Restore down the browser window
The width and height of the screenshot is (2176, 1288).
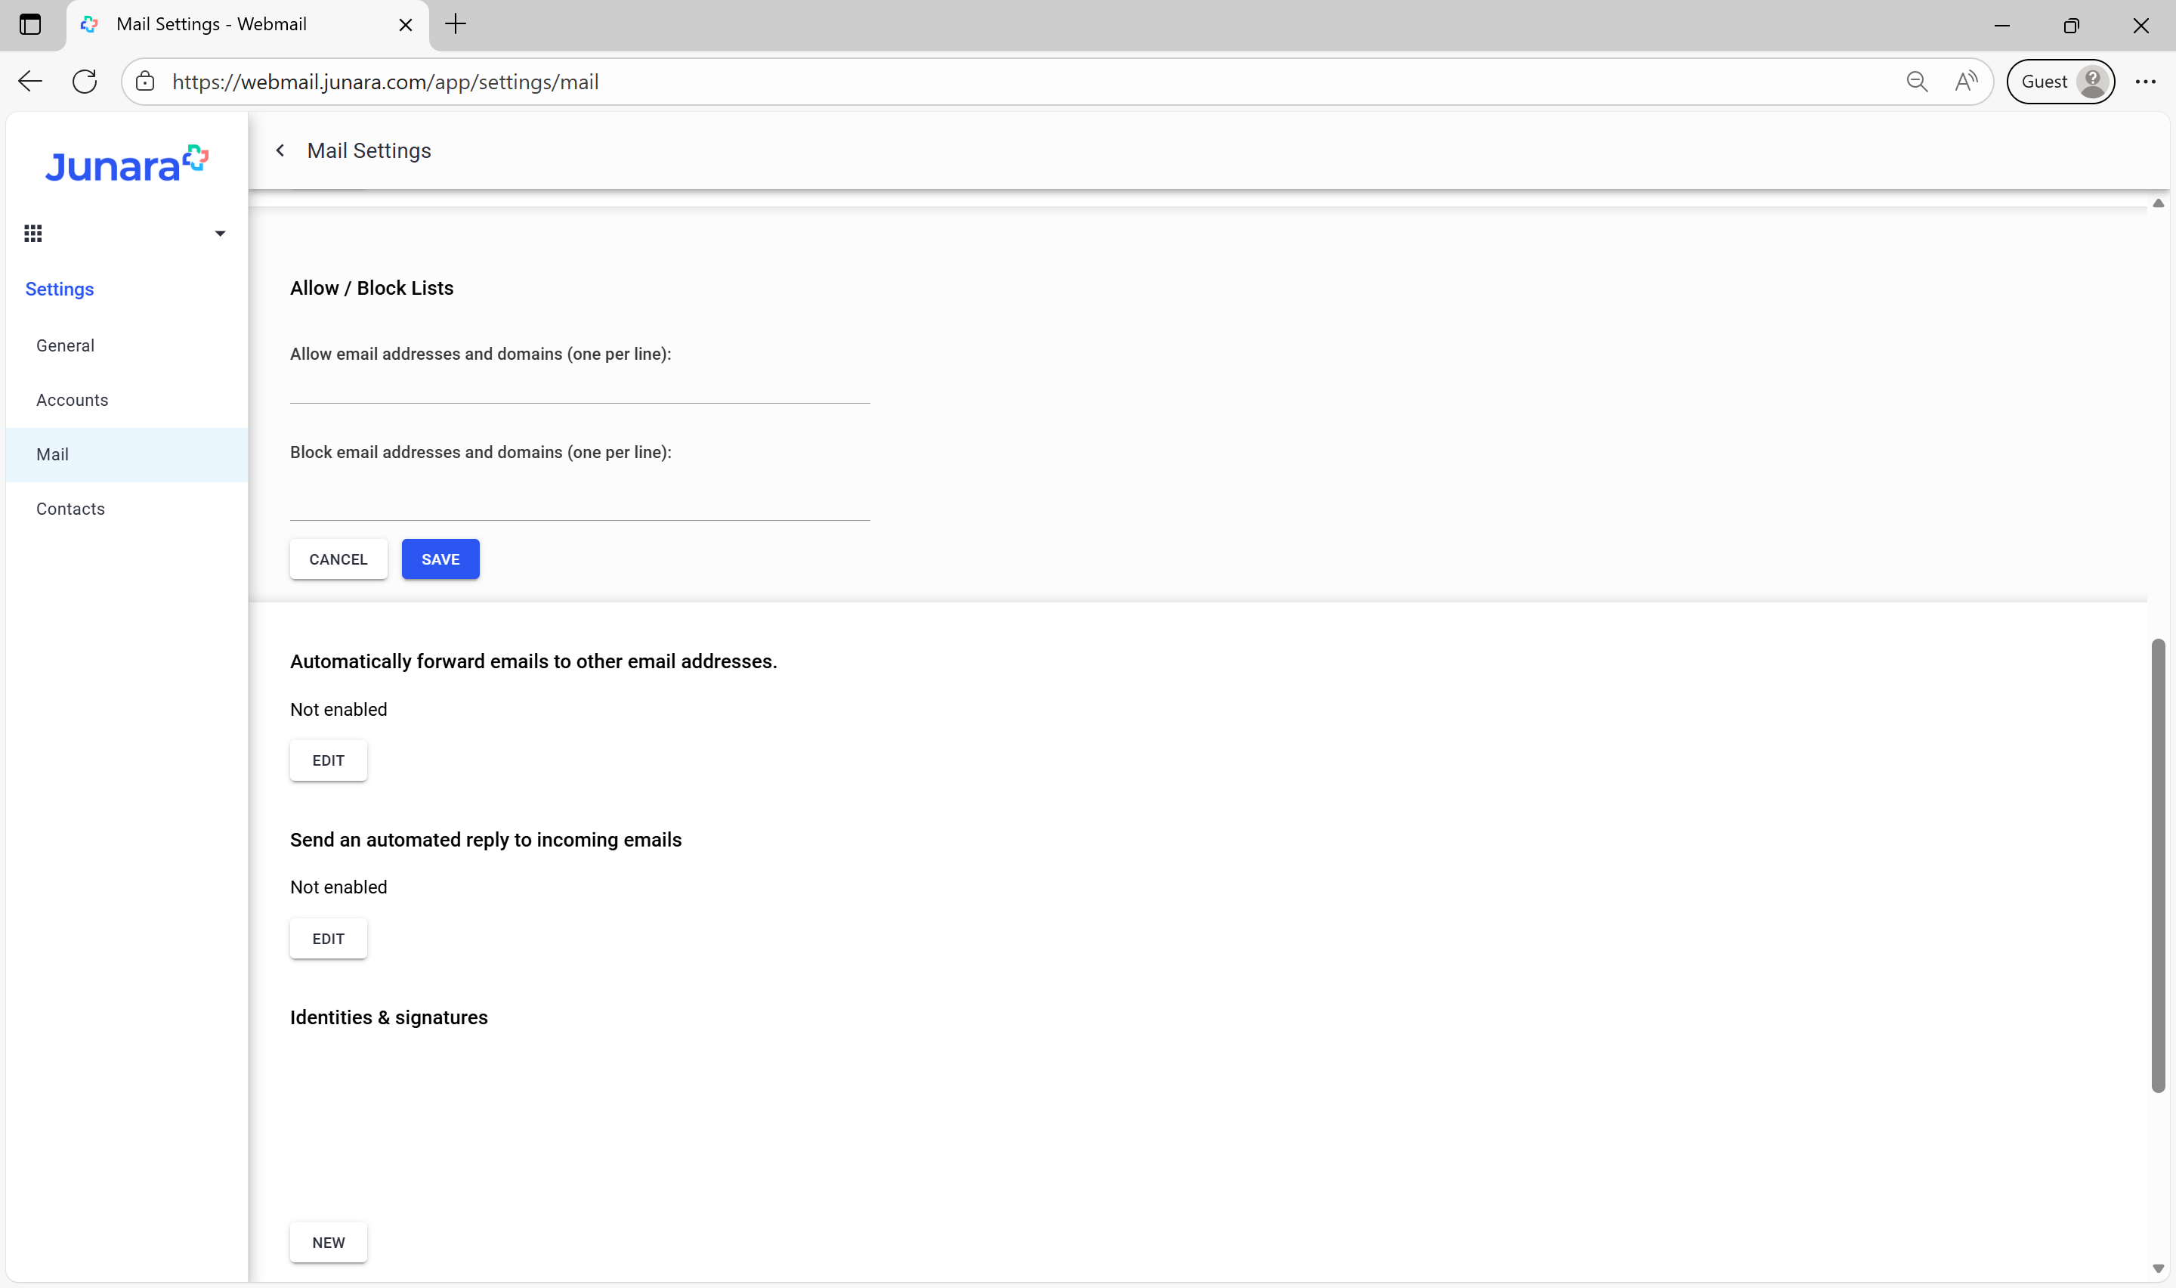[2071, 25]
